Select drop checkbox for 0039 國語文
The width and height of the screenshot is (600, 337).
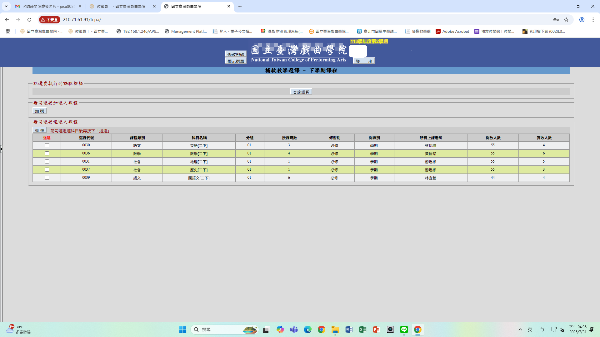[x=47, y=178]
